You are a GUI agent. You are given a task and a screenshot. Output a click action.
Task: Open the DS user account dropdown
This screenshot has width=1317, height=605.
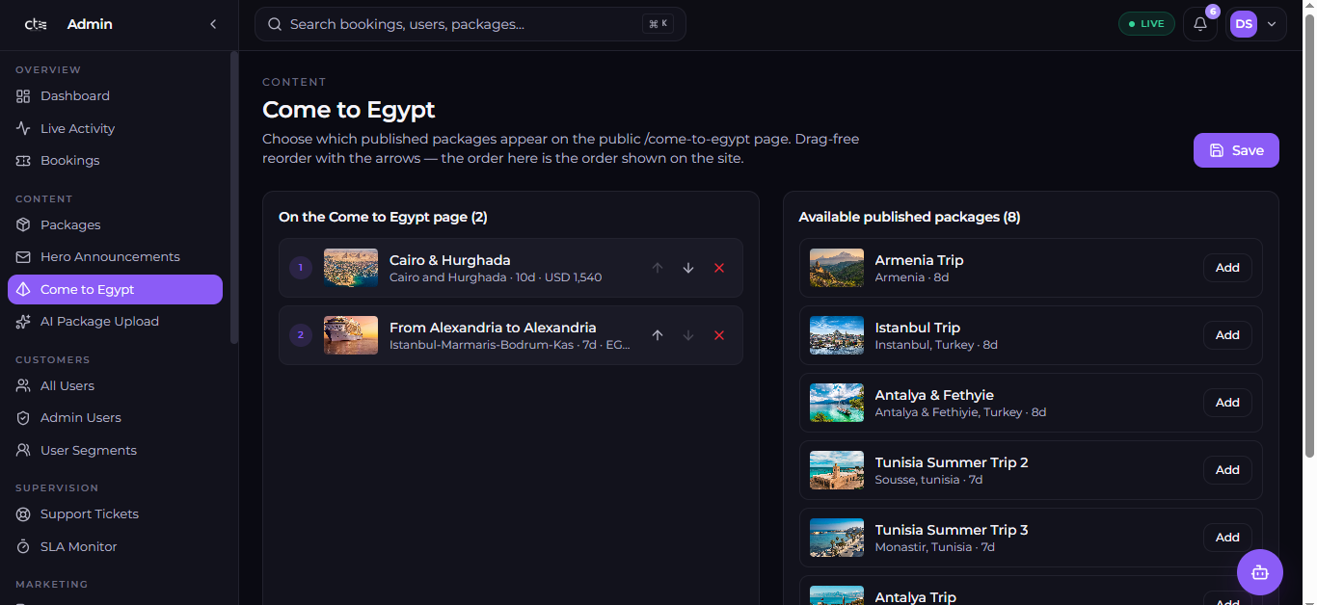pyautogui.click(x=1256, y=24)
